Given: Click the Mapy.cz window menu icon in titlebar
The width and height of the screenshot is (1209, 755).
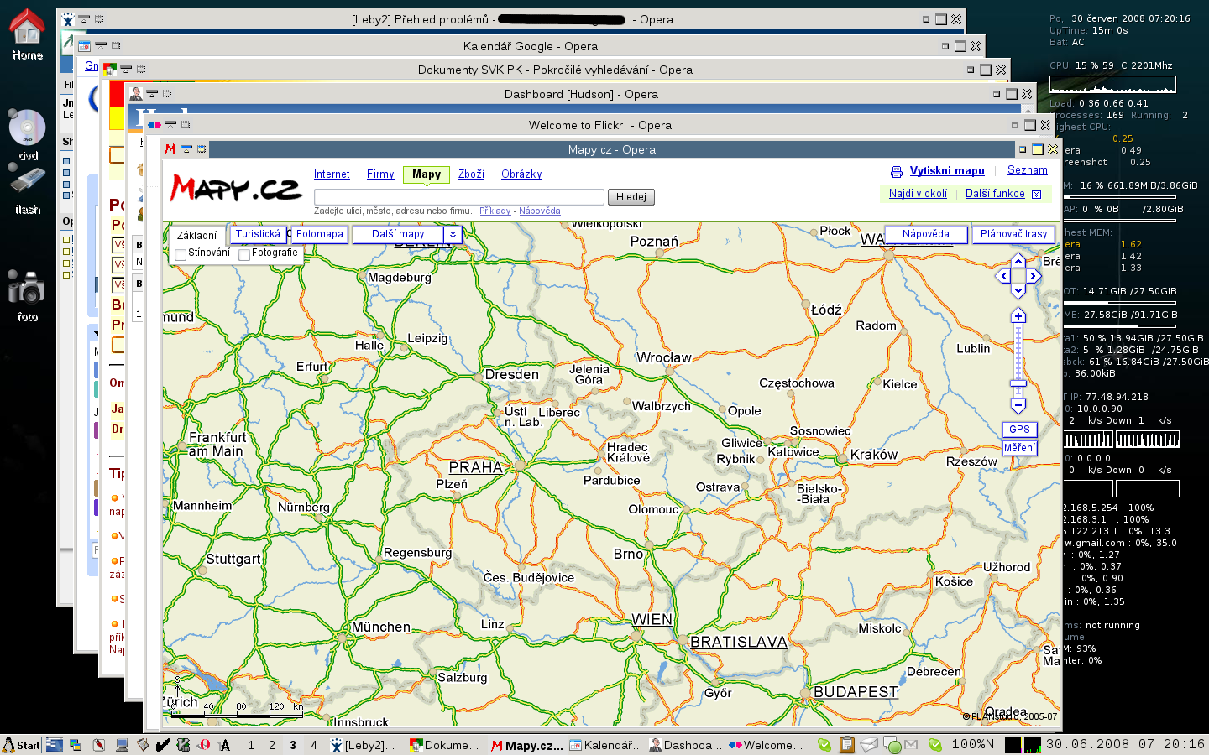Looking at the screenshot, I should [171, 149].
